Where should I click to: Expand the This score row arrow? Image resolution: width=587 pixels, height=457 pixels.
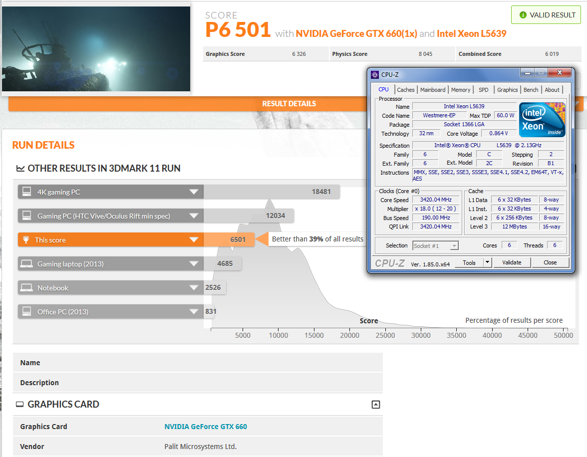pos(194,239)
